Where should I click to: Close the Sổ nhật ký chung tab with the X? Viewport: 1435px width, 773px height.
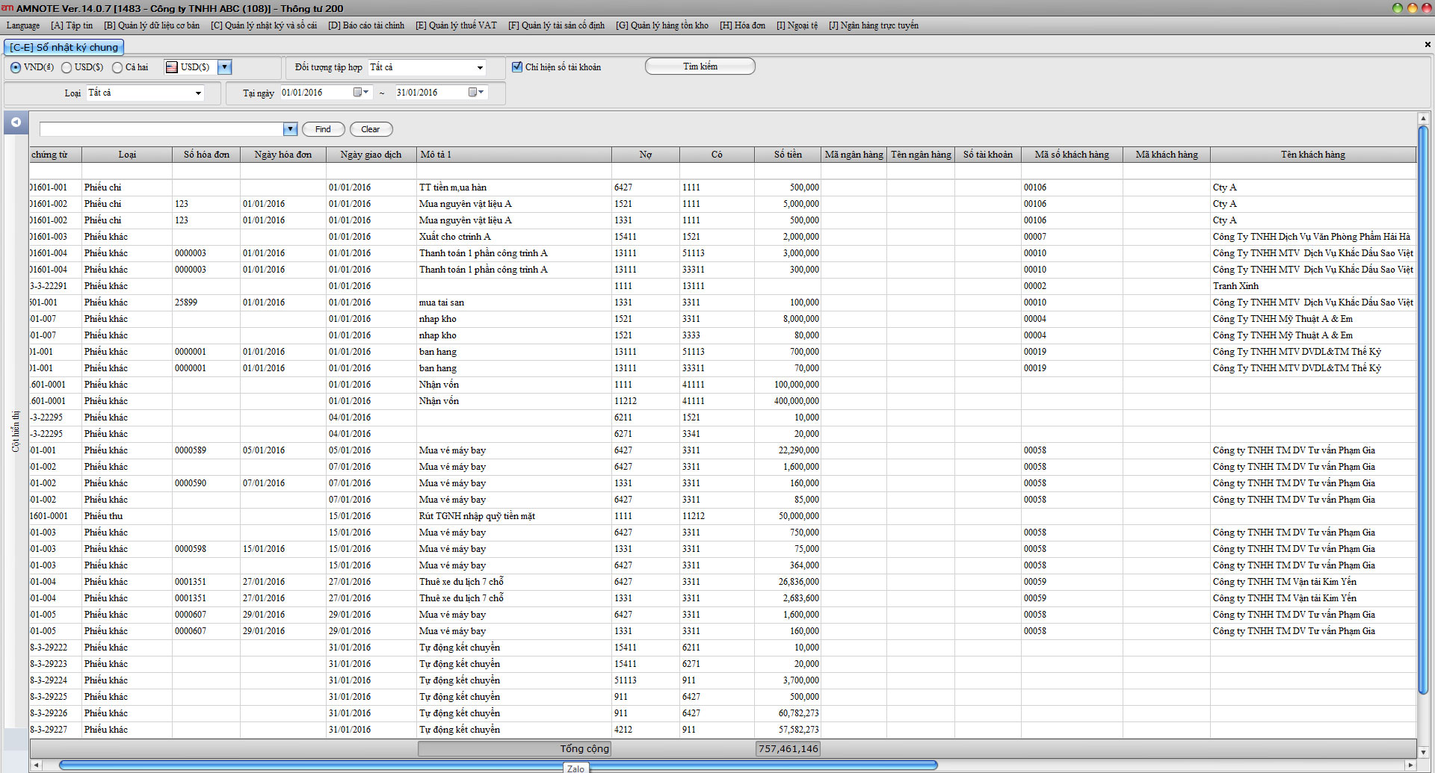1428,45
